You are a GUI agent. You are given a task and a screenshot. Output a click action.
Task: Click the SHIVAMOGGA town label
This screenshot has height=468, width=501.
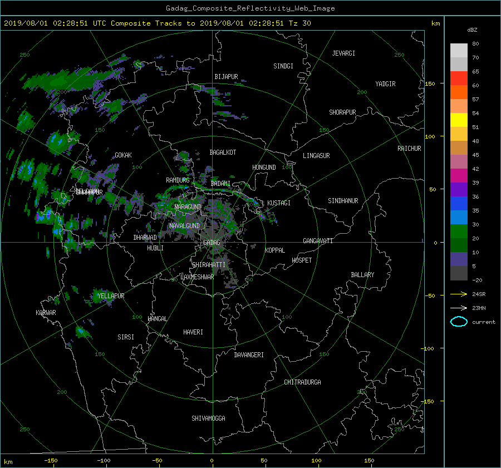click(x=208, y=418)
